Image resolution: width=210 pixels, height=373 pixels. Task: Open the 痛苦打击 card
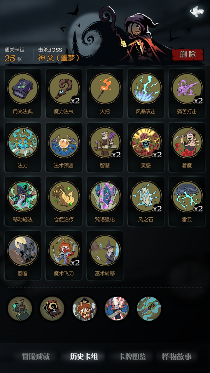click(x=187, y=89)
